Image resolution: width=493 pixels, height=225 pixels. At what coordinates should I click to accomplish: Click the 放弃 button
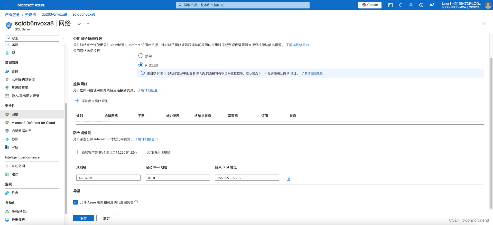click(107, 218)
